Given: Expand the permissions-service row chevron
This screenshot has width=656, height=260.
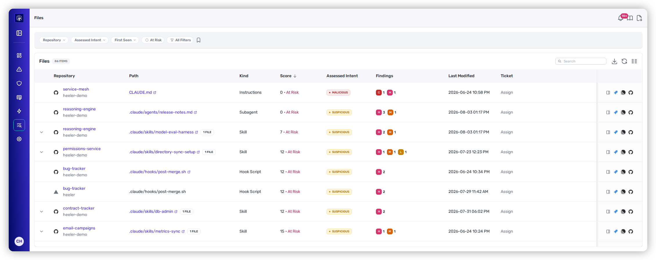Looking at the screenshot, I should (x=42, y=152).
